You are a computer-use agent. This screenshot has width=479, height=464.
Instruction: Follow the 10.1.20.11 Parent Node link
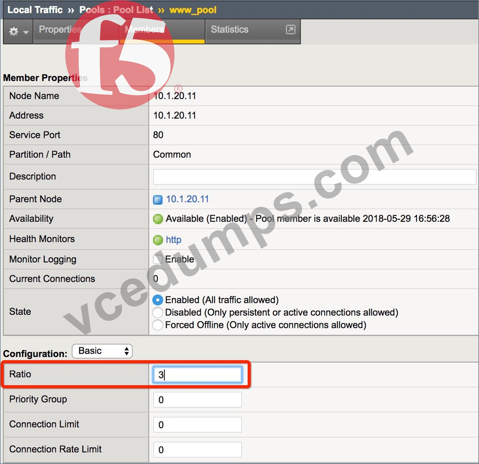pyautogui.click(x=188, y=199)
